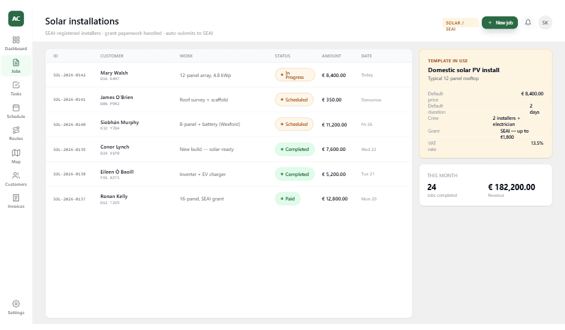
Task: Select customer Mary Walsh
Action: 114,73
